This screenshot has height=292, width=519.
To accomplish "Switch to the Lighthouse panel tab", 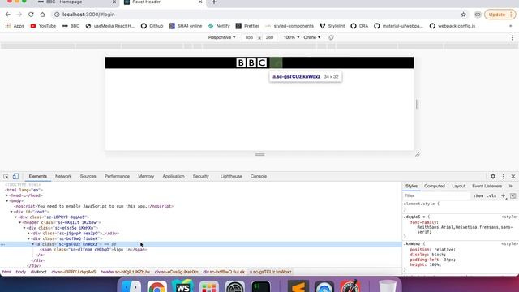I will coord(231,177).
